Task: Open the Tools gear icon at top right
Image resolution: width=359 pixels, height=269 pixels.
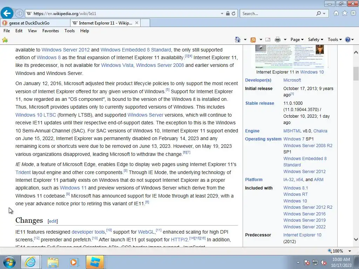Action: 353,13
